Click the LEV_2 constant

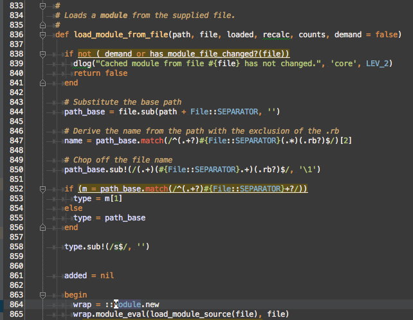(x=377, y=64)
